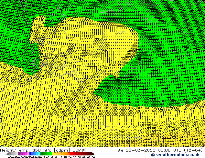Image resolution: width=205 pixels, height=158 pixels.
Task: Select the dark blue swatch in the legend
Action: click(32, 154)
